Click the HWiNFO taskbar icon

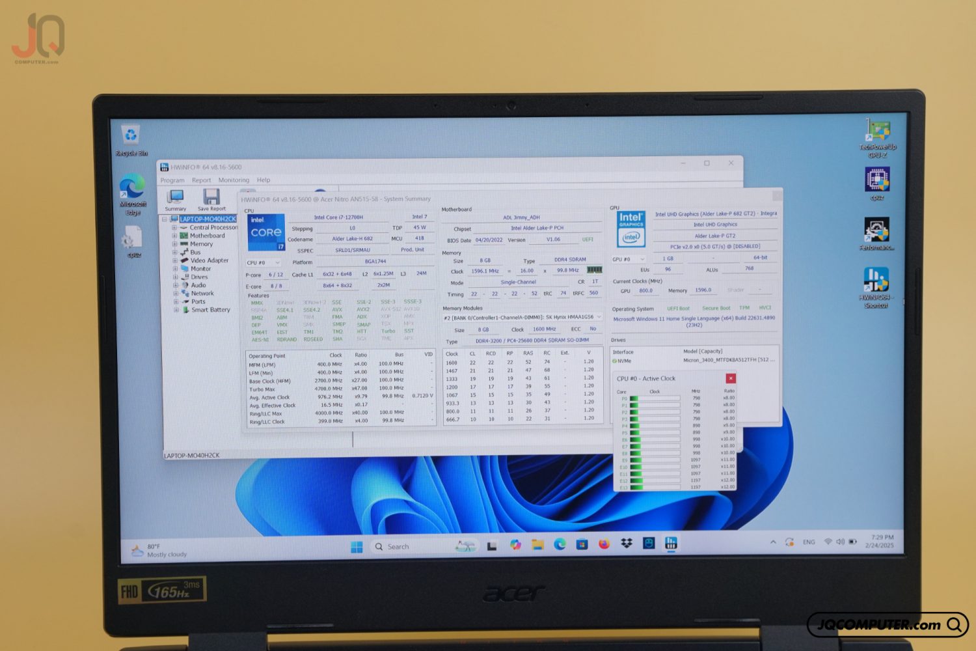(671, 543)
